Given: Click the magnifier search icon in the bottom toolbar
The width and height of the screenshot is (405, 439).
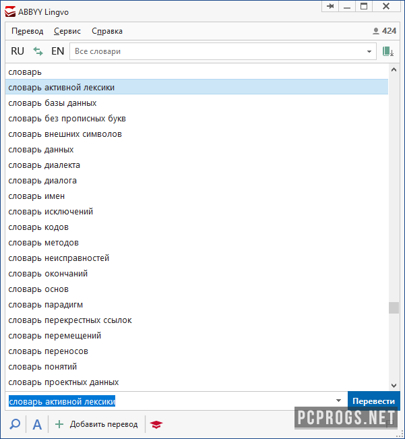Looking at the screenshot, I should 14,424.
